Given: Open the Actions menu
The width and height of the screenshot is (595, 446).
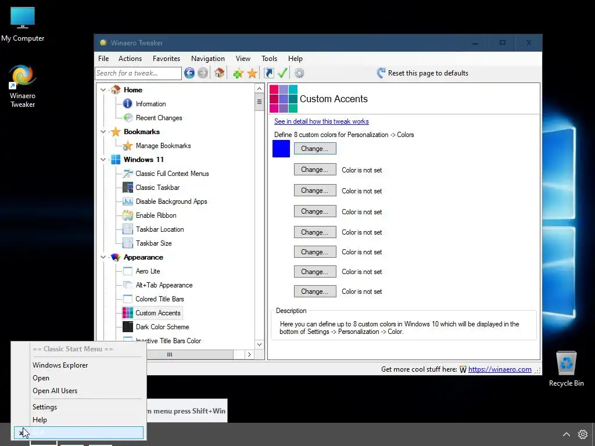Looking at the screenshot, I should click(130, 59).
